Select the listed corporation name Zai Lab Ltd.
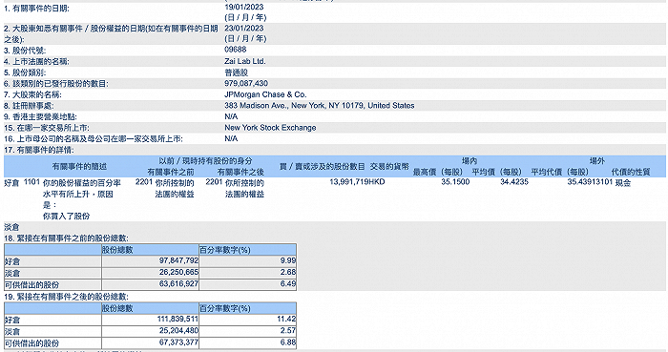The width and height of the screenshot is (668, 352). click(x=245, y=61)
